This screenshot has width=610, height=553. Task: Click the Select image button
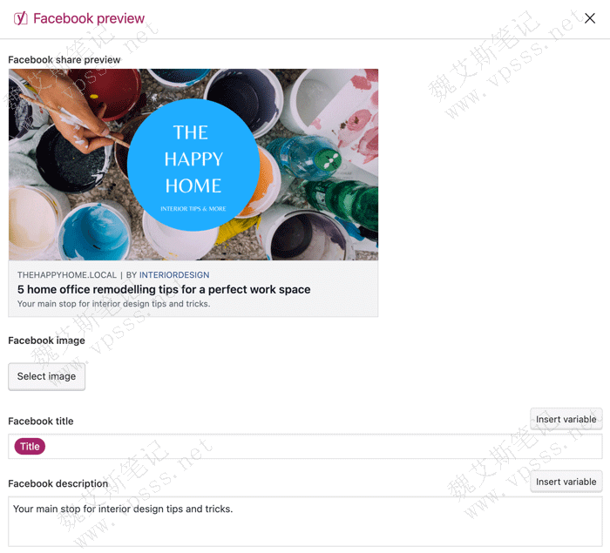tap(47, 376)
